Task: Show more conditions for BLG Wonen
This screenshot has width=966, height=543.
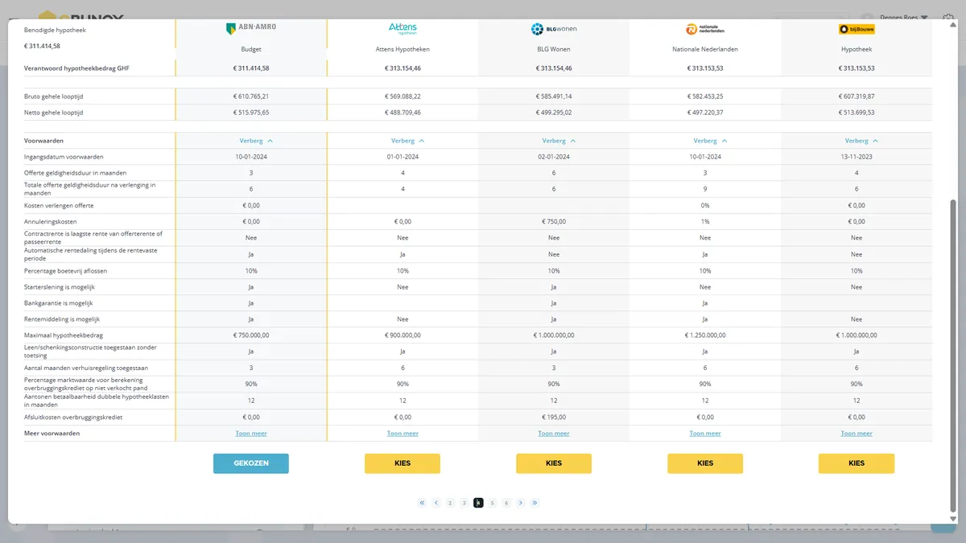Action: 554,434
